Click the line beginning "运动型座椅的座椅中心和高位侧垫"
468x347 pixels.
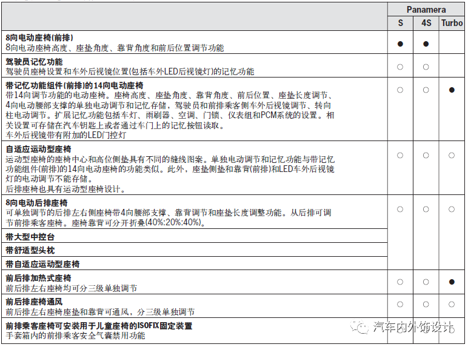[x=170, y=159]
